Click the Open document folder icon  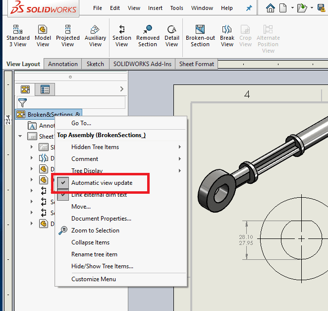[x=302, y=8]
